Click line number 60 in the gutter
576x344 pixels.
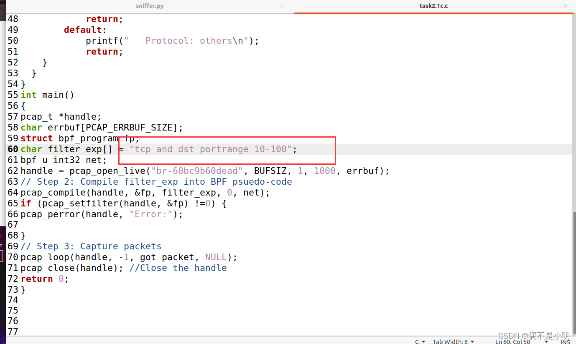pyautogui.click(x=13, y=149)
